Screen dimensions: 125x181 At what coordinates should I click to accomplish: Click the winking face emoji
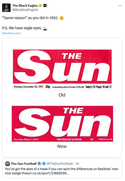pos(62,18)
